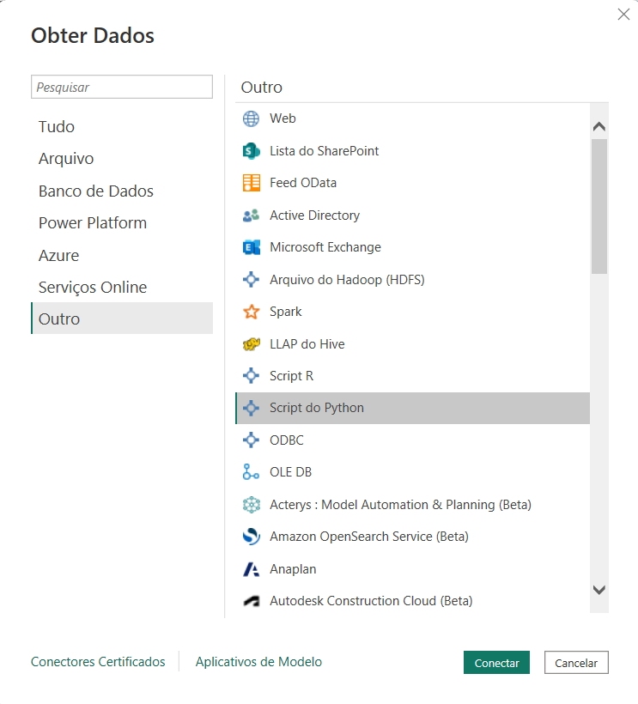Screen dimensions: 638x704
Task: Click the SharePoint list icon
Action: (251, 151)
